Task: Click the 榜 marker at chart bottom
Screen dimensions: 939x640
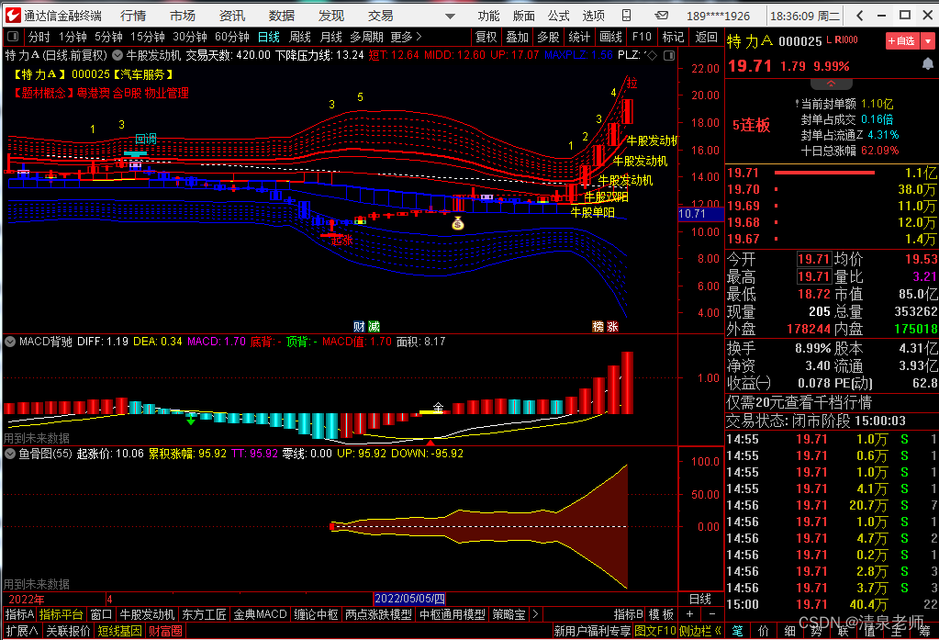Action: pos(598,327)
